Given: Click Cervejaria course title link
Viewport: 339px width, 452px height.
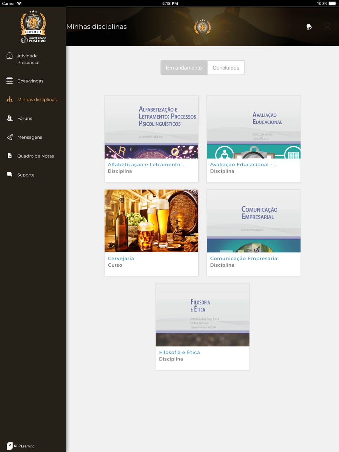Looking at the screenshot, I should [x=121, y=258].
